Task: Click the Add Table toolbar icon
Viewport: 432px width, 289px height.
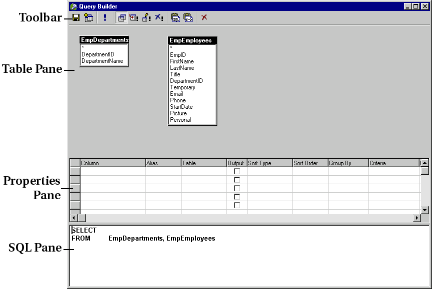Action: 88,17
